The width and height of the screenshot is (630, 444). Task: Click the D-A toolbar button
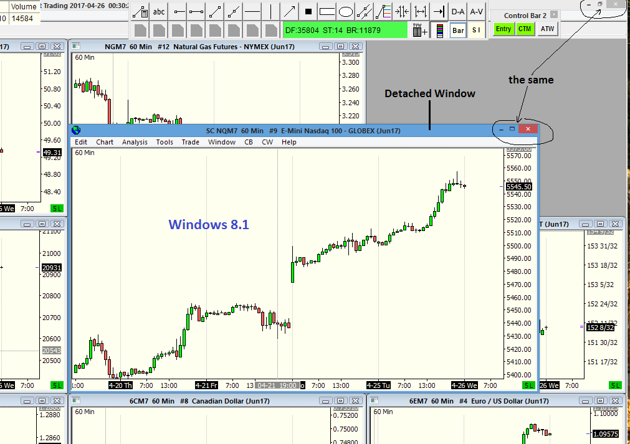pos(457,12)
